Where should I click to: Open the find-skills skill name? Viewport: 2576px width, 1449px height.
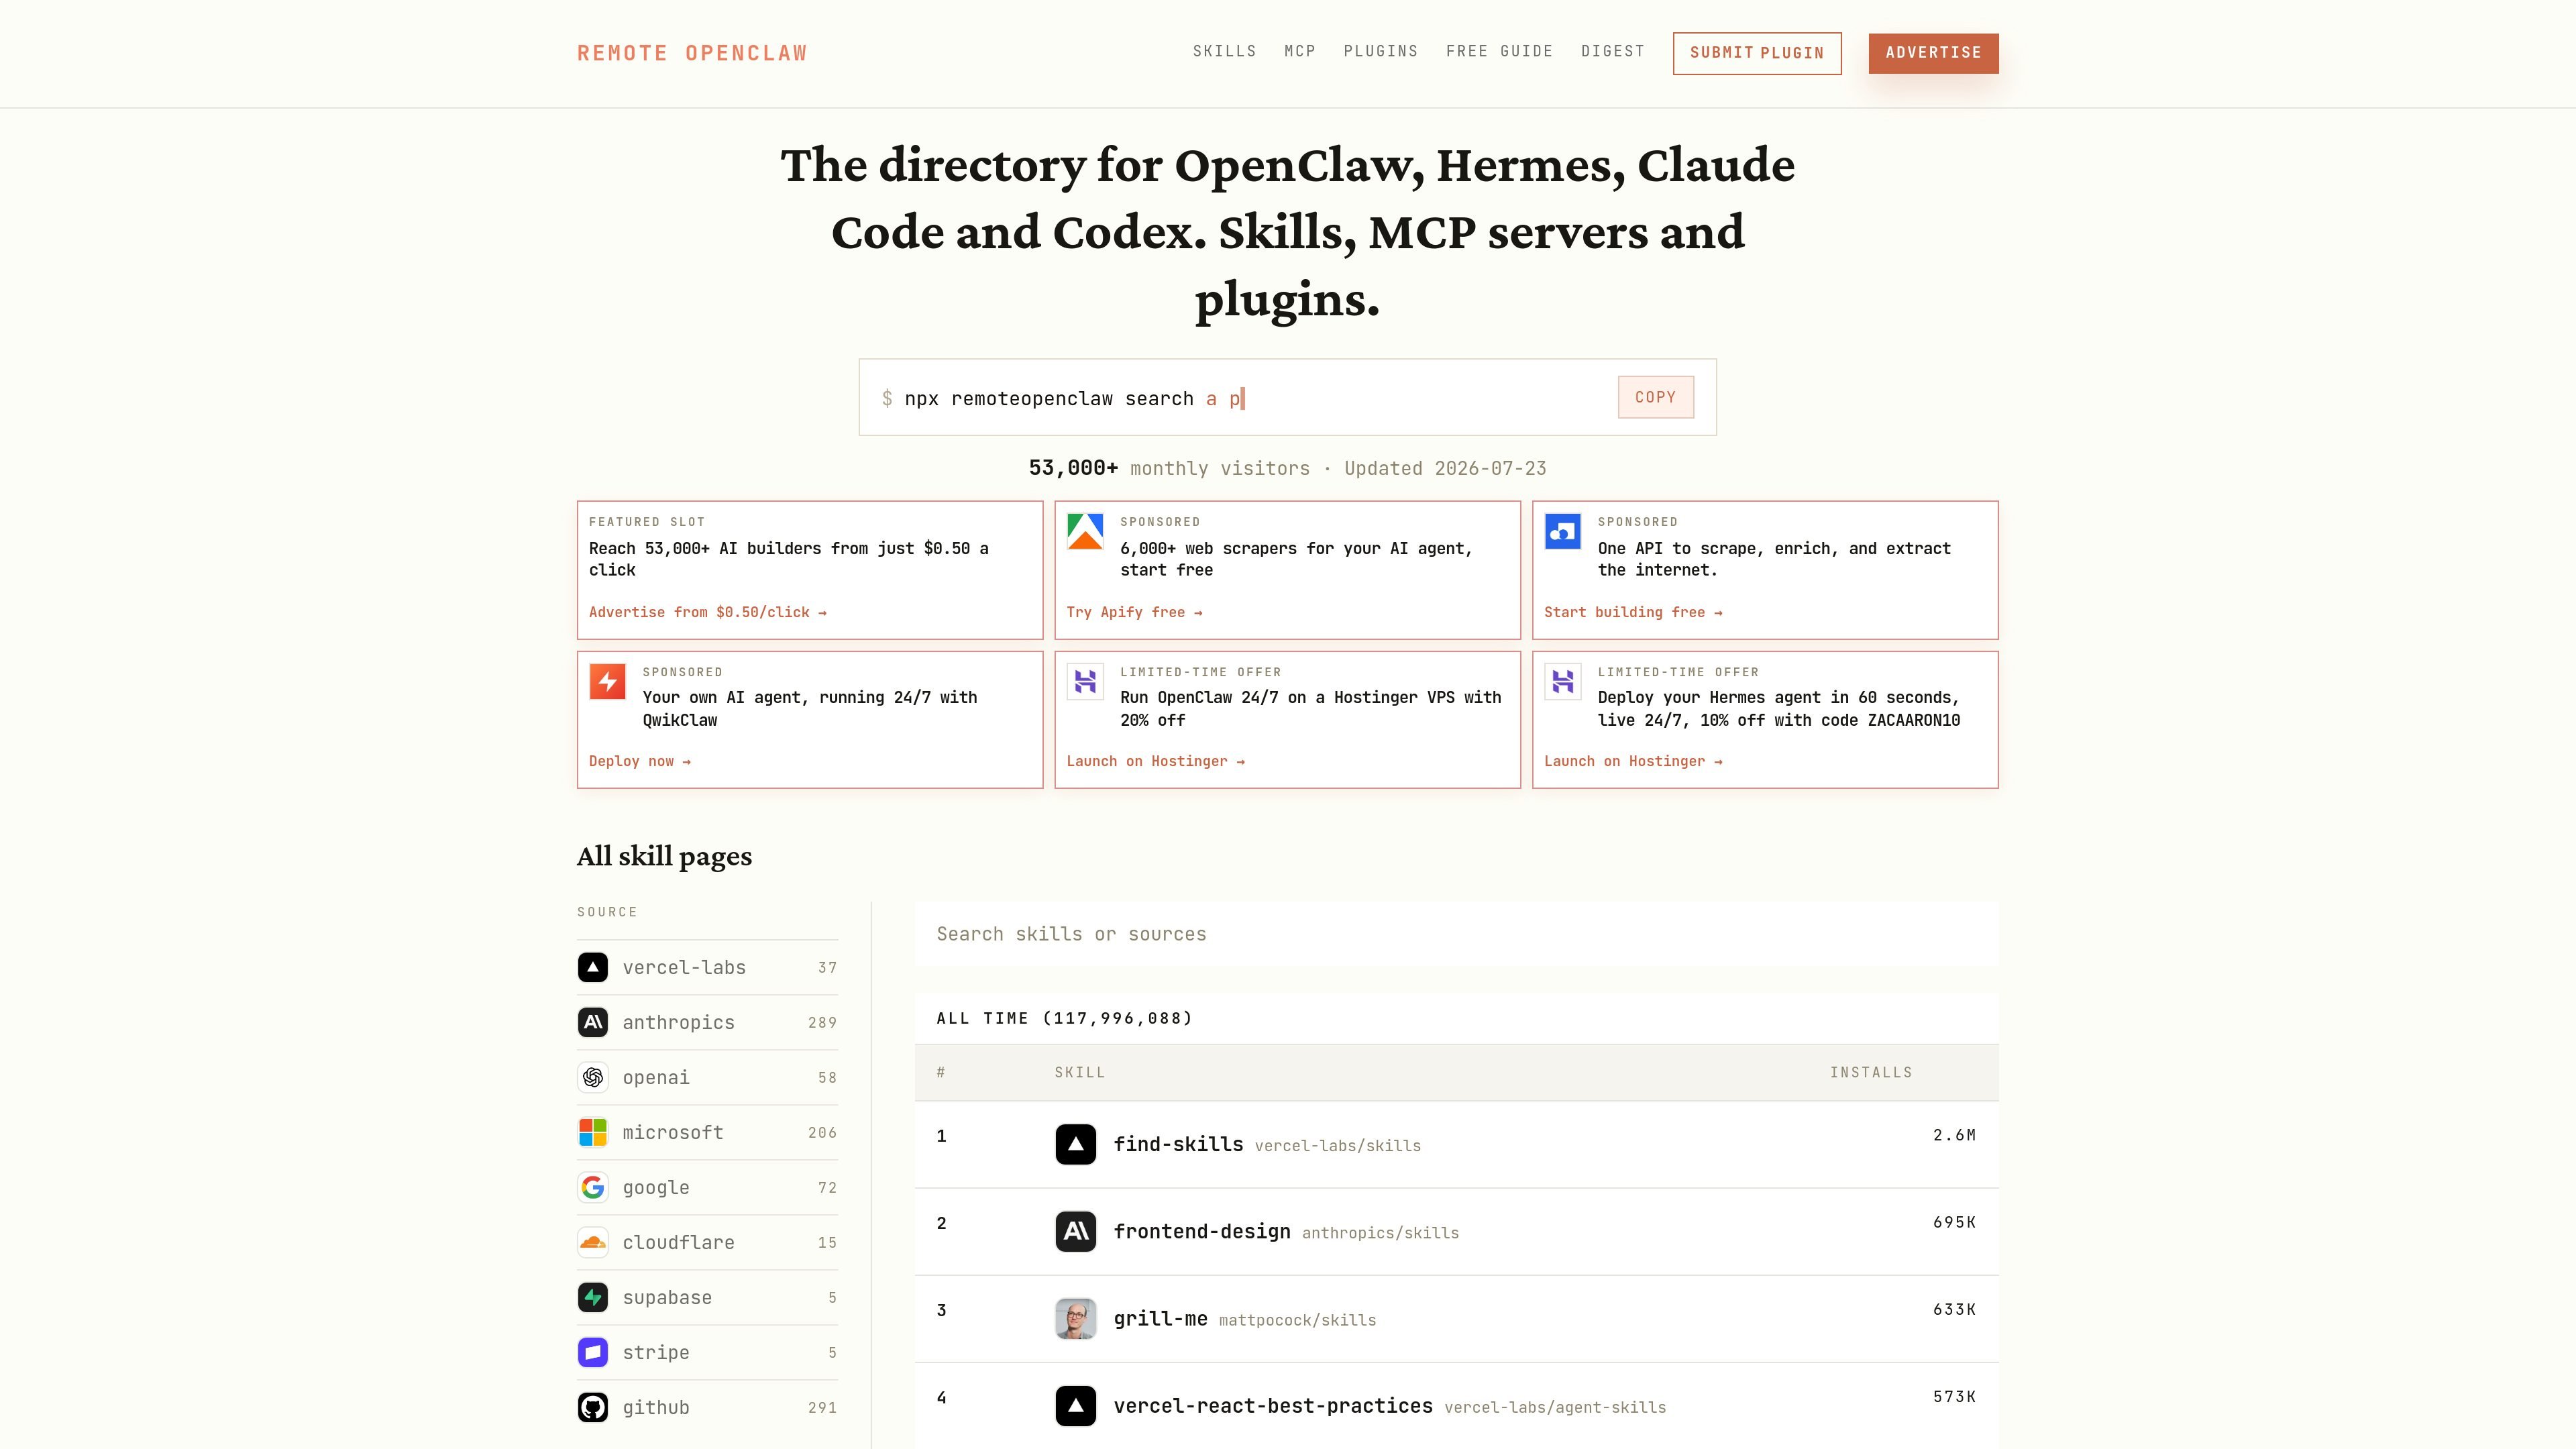tap(1178, 1144)
